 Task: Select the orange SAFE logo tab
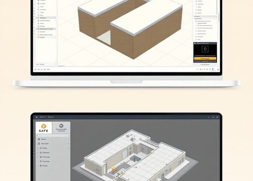[44, 128]
